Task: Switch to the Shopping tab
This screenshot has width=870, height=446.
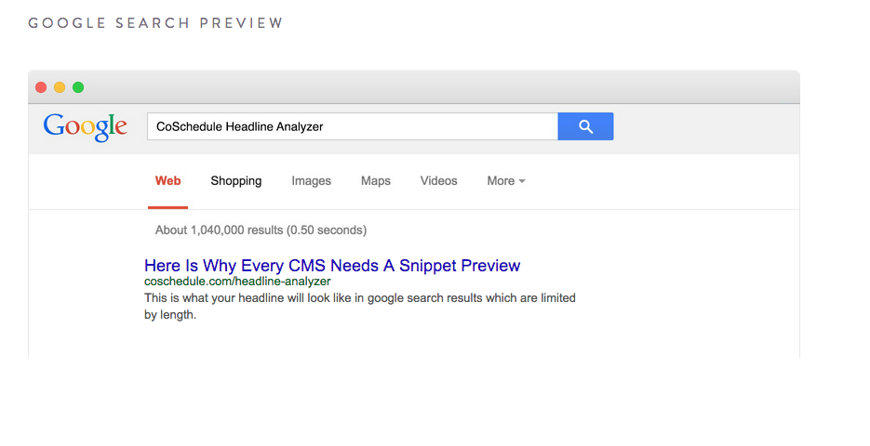Action: coord(235,181)
